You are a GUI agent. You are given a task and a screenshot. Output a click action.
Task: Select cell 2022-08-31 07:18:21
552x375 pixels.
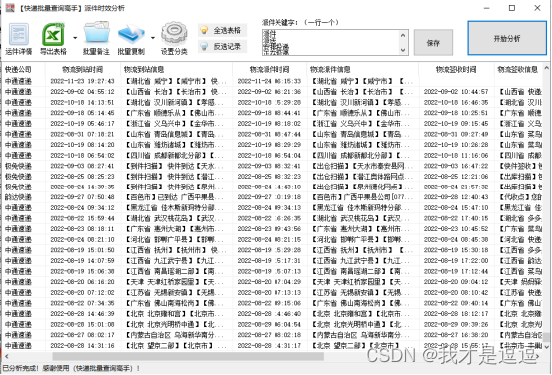click(x=83, y=134)
